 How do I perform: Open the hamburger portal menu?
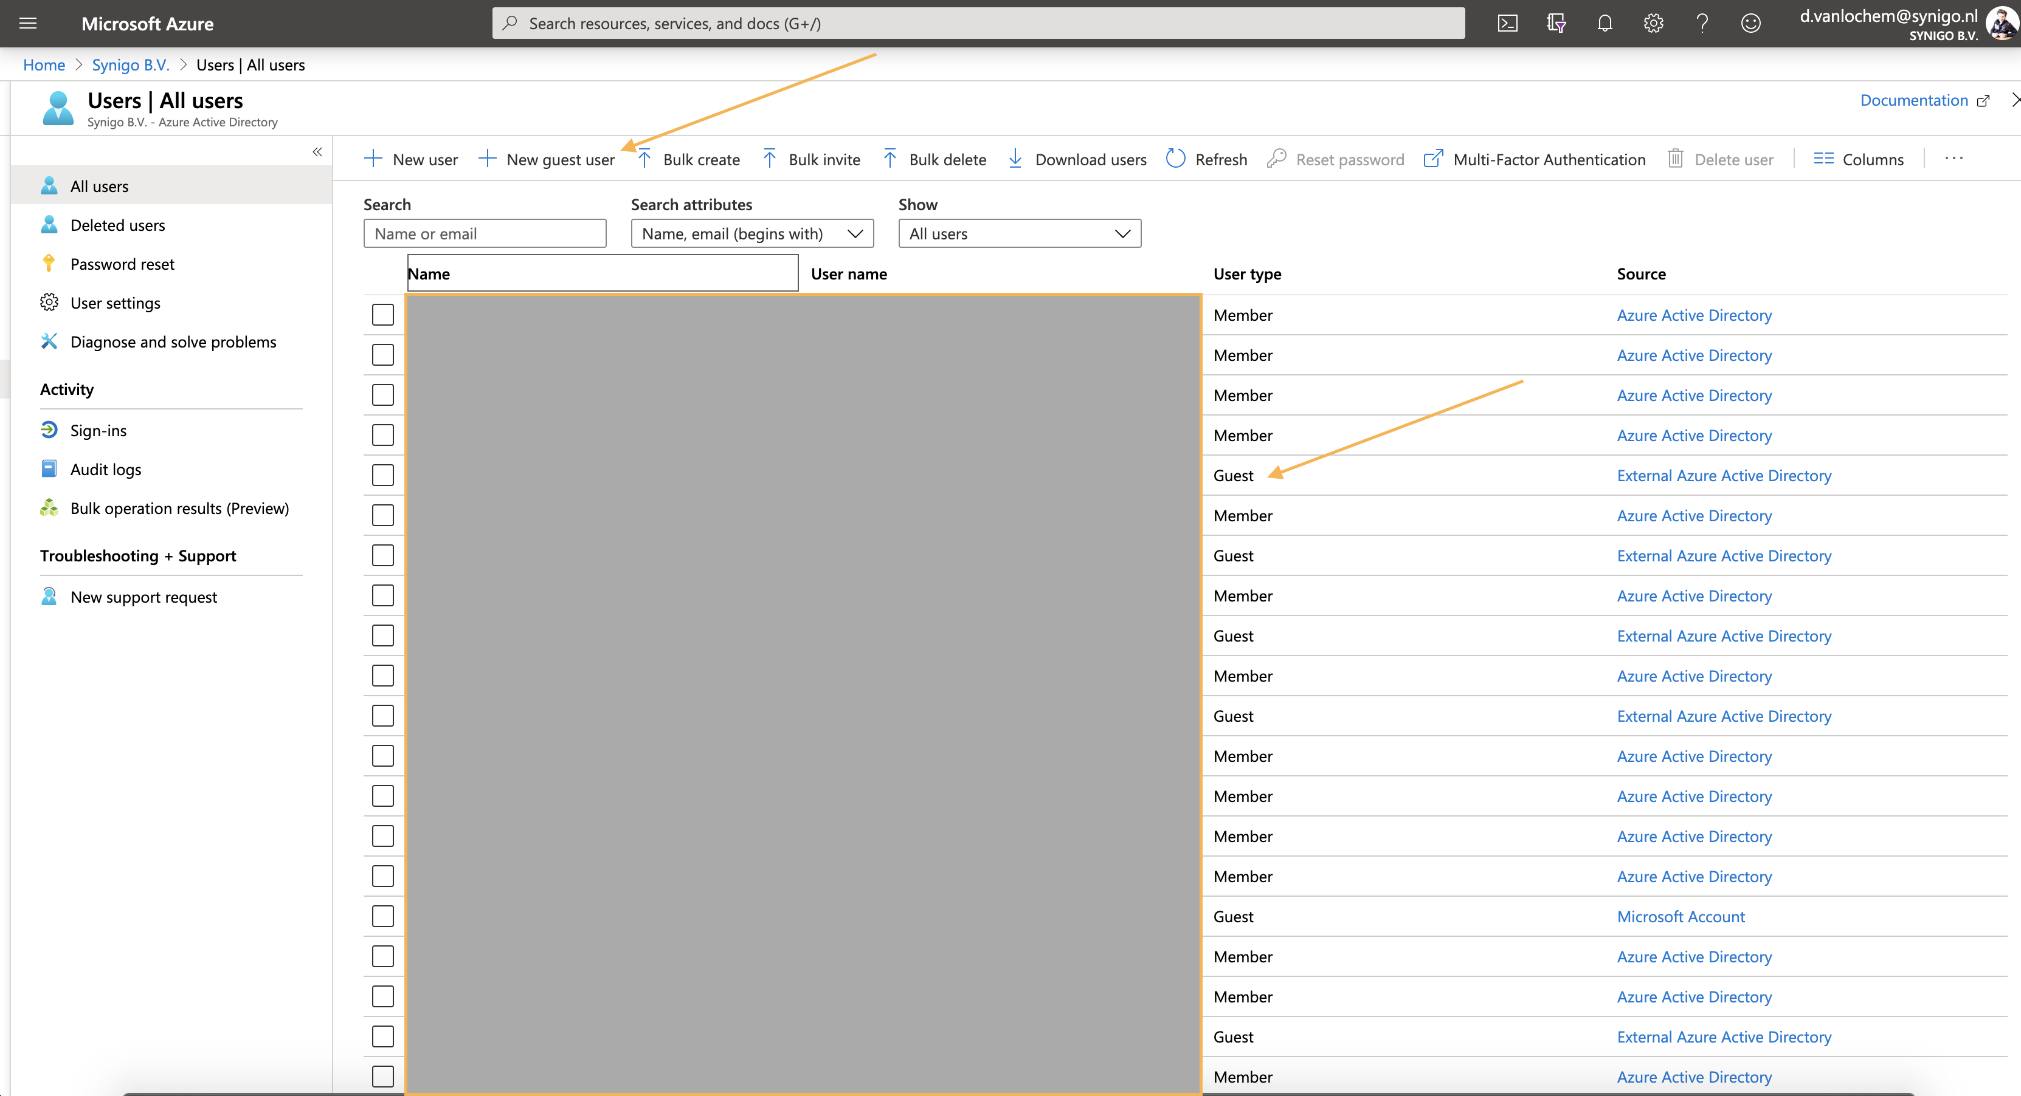pyautogui.click(x=28, y=24)
